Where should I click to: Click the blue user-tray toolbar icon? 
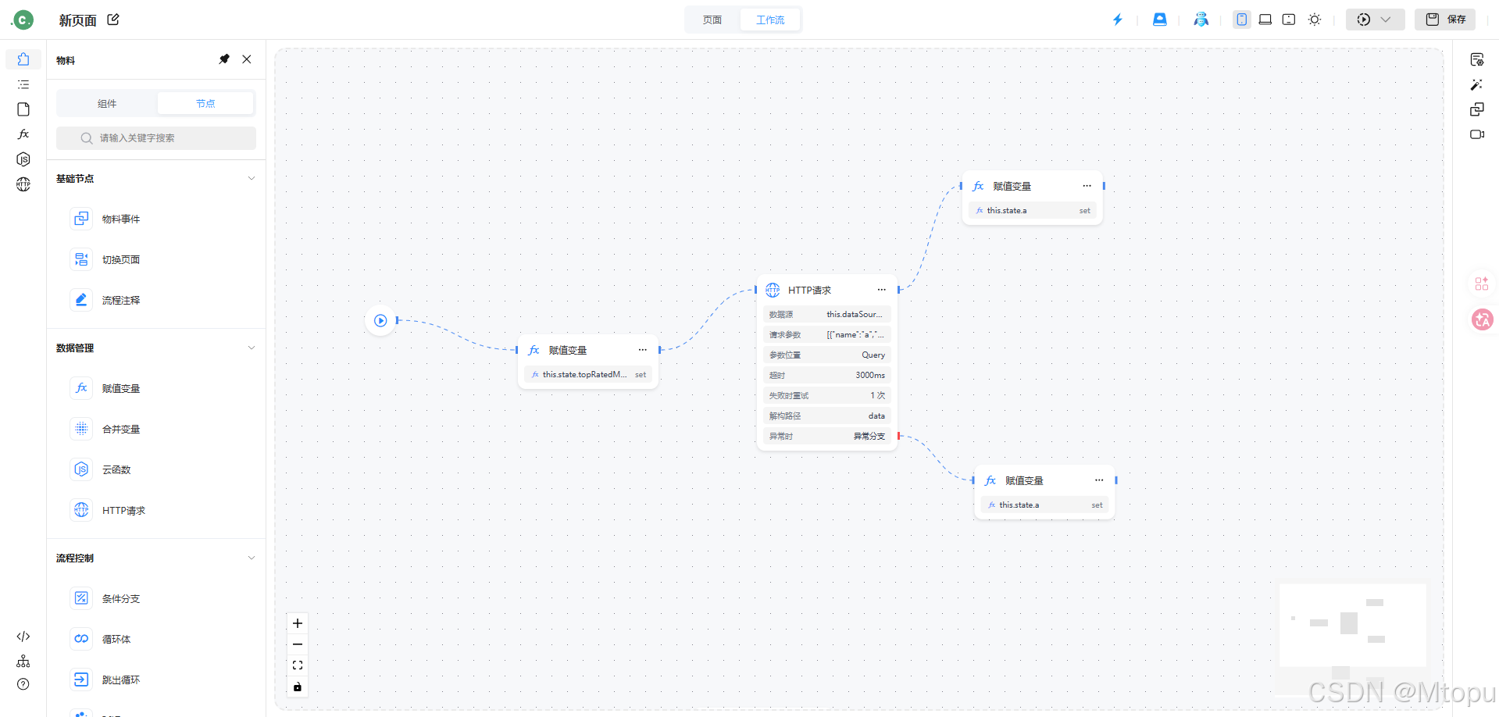1160,20
